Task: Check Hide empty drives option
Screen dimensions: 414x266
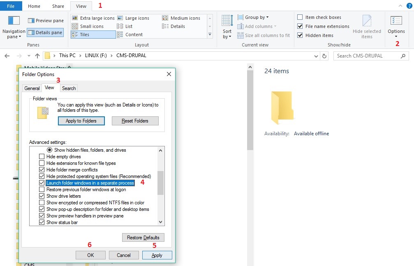Action: coord(42,156)
